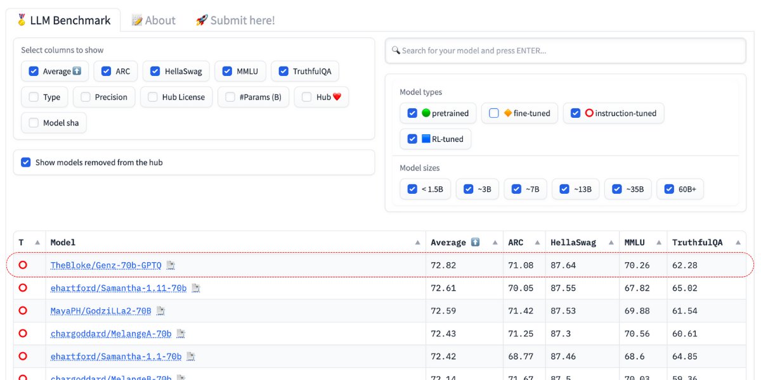The image size is (761, 380).
Task: Open the TheBloke/Genz-70b-GPTQ model link
Action: point(106,265)
